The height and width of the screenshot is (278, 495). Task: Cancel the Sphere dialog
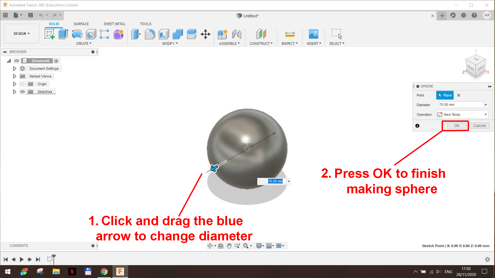tap(479, 126)
